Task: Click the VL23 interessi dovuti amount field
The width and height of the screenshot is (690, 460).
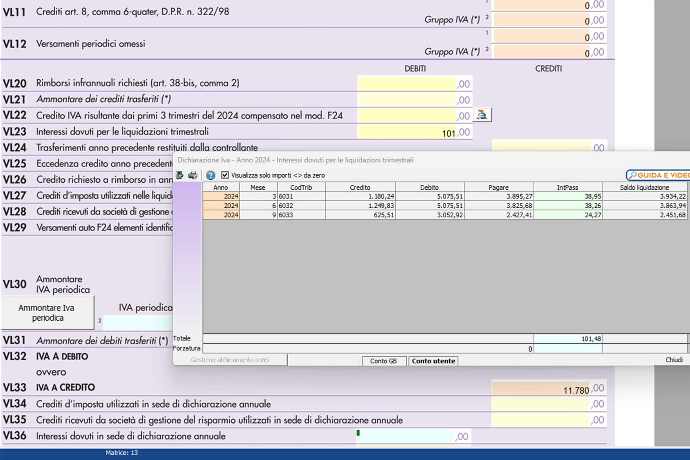Action: click(407, 132)
